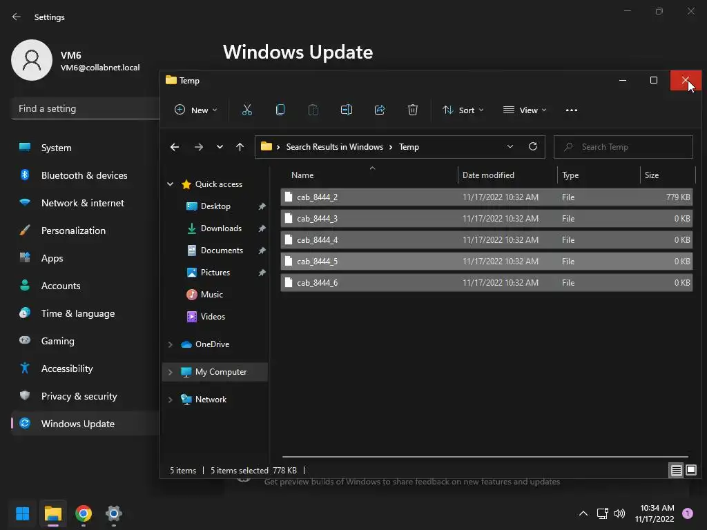Viewport: 707px width, 530px height.
Task: Expand the Network tree node
Action: pos(171,400)
